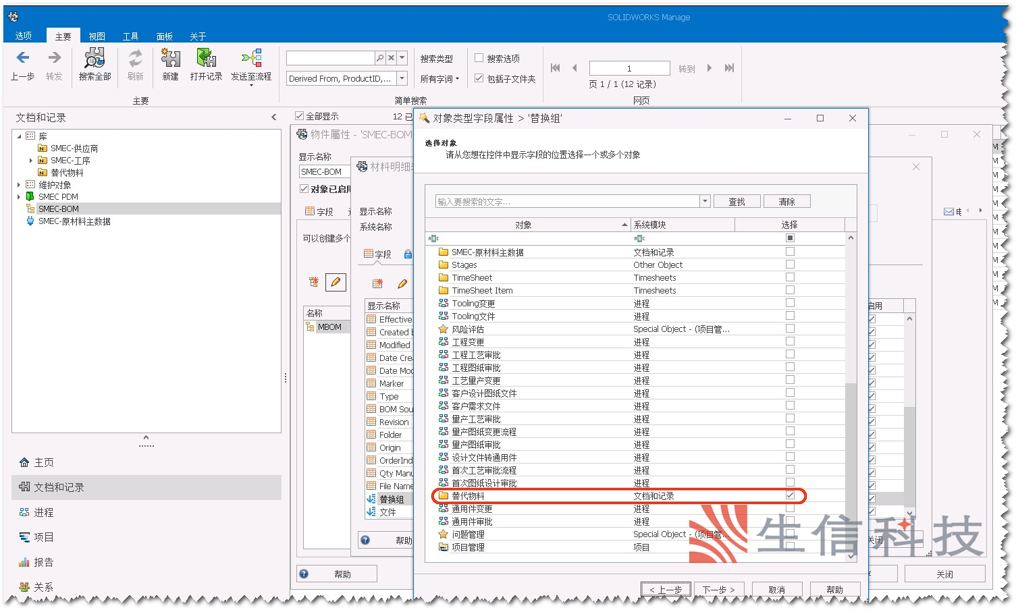1016x610 pixels.
Task: Toggle the 全部显示 checkbox
Action: (x=300, y=116)
